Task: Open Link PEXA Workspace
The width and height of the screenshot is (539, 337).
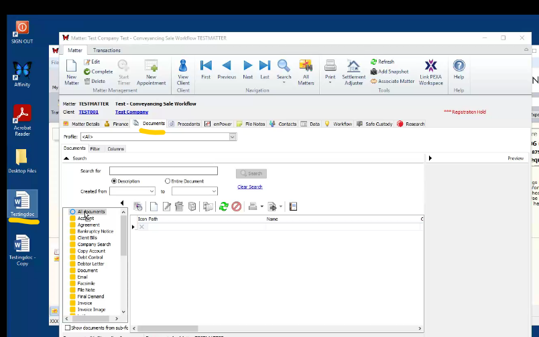Action: 430,72
